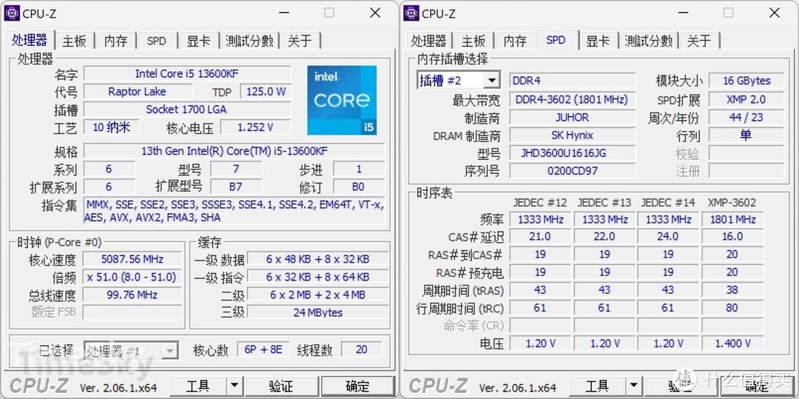Click the TDP value 125.0 W
The width and height of the screenshot is (799, 399).
pos(266,92)
